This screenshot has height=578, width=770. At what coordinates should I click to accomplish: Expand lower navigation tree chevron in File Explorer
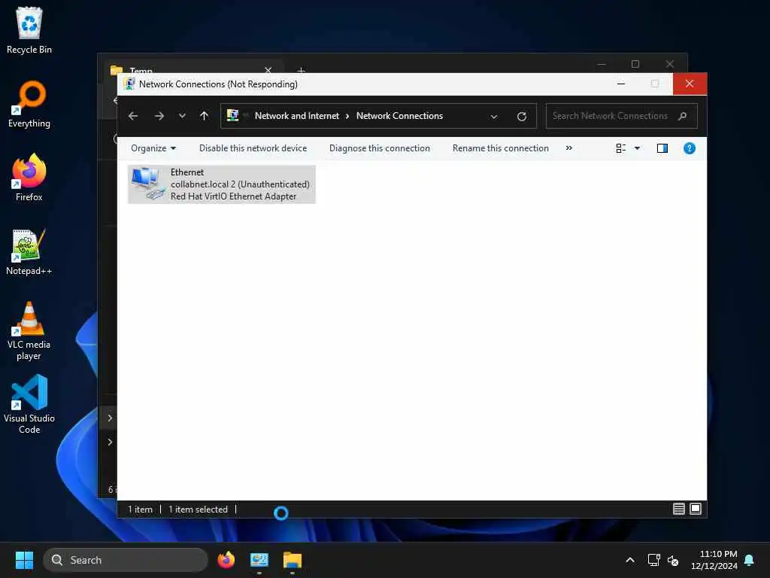(x=110, y=442)
